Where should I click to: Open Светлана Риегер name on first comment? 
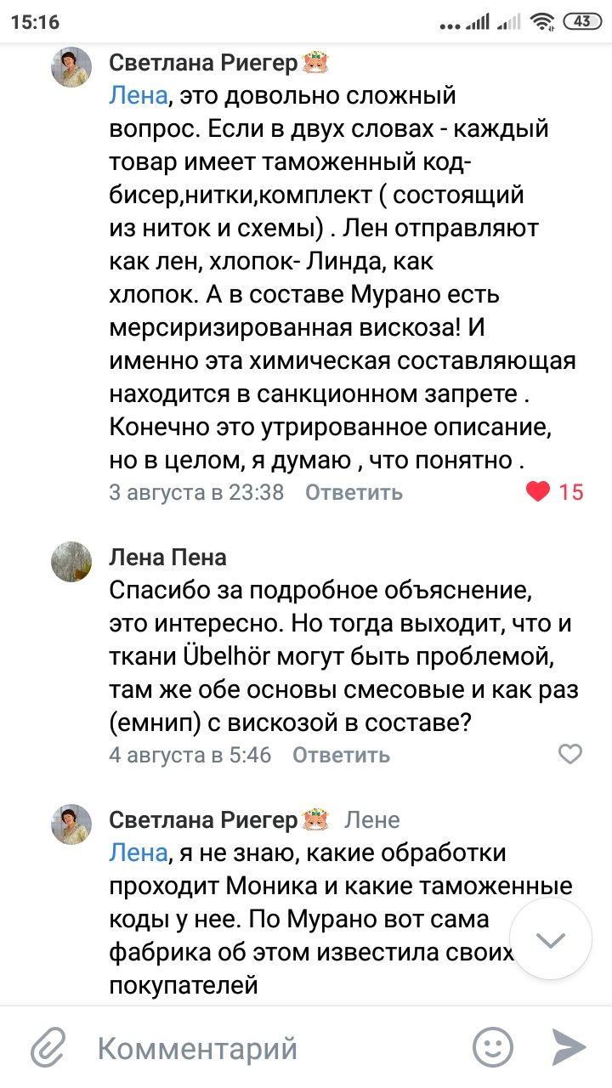[x=204, y=63]
